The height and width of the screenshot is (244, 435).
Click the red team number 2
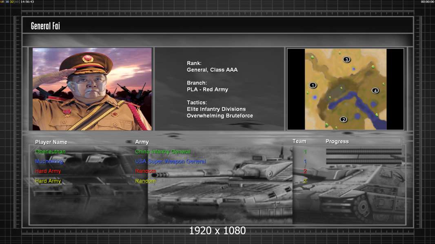coord(305,171)
